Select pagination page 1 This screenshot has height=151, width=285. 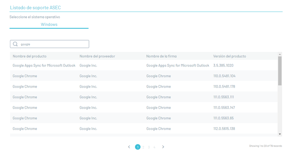click(138, 147)
